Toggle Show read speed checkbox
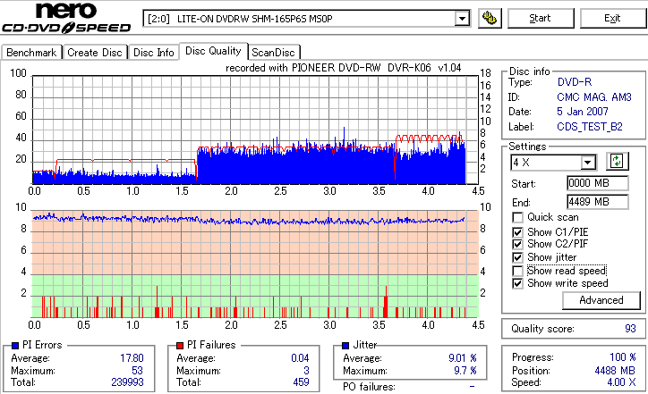This screenshot has width=648, height=394. point(517,271)
